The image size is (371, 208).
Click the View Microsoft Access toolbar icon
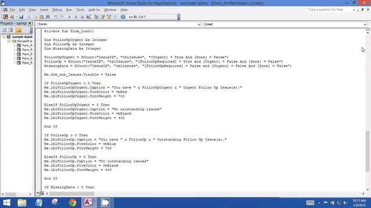pos(5,17)
